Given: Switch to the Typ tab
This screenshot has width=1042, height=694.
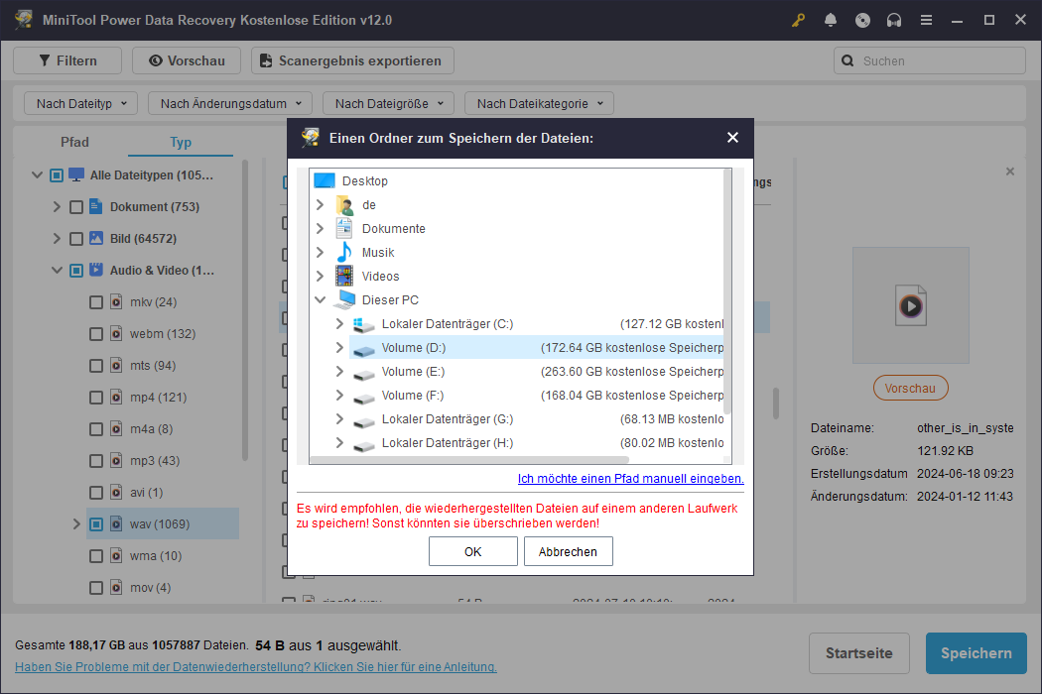Looking at the screenshot, I should click(x=181, y=142).
